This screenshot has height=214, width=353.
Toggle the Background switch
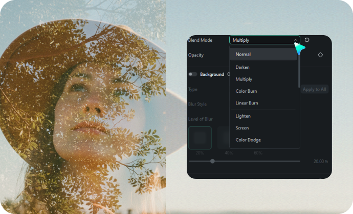(x=193, y=74)
